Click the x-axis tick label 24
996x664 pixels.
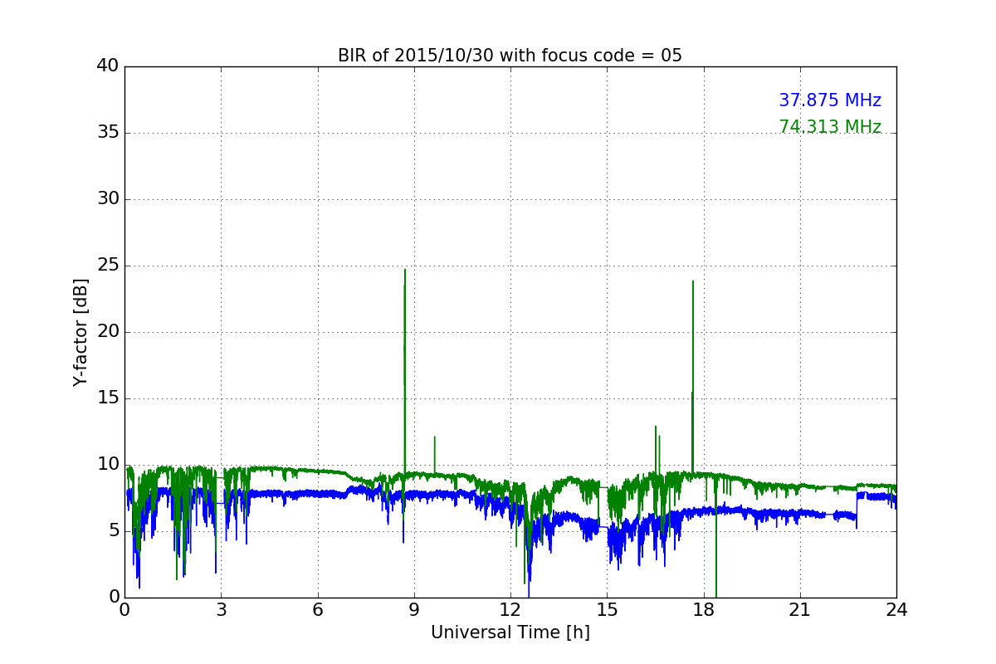tap(896, 609)
